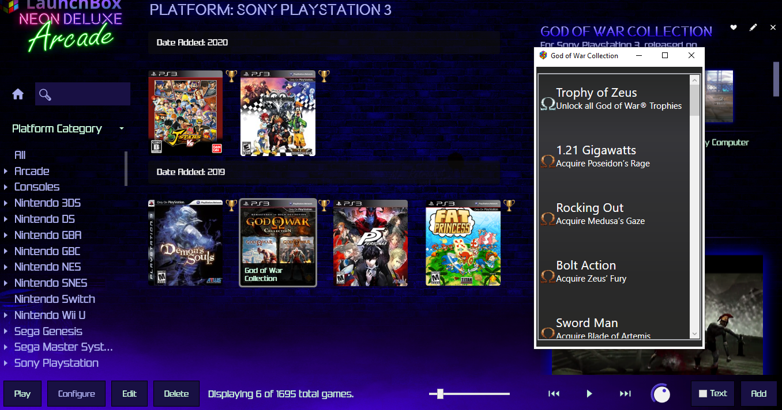This screenshot has width=782, height=410.
Task: Expand the Nintendo GBA tree node
Action: [6, 235]
